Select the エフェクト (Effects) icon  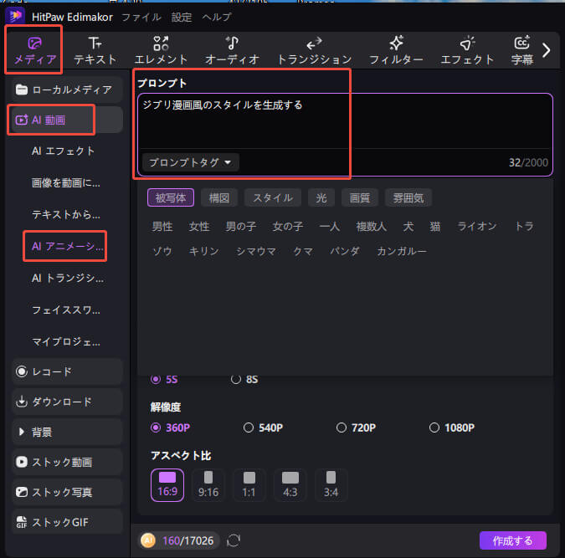click(466, 50)
